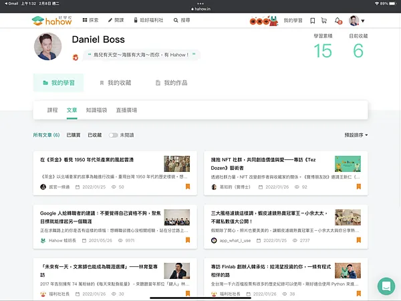Open the 專訪 Finlab 創辦人韓承佑 article
This screenshot has width=401, height=301.
pyautogui.click(x=271, y=271)
